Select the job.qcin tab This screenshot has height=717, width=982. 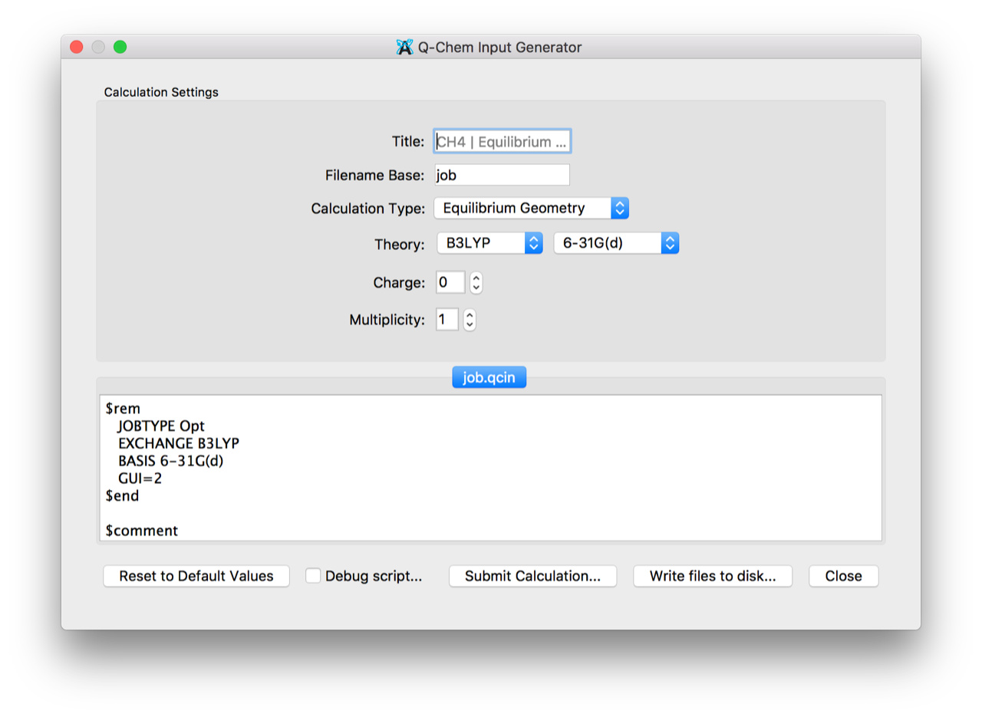489,377
